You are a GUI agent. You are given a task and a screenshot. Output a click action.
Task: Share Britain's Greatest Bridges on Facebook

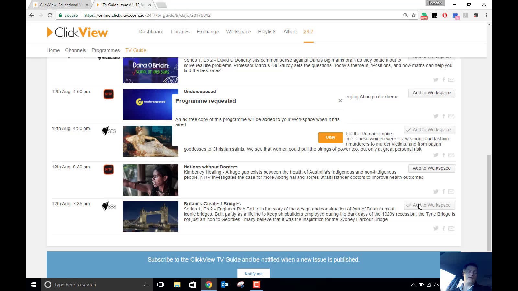click(444, 228)
